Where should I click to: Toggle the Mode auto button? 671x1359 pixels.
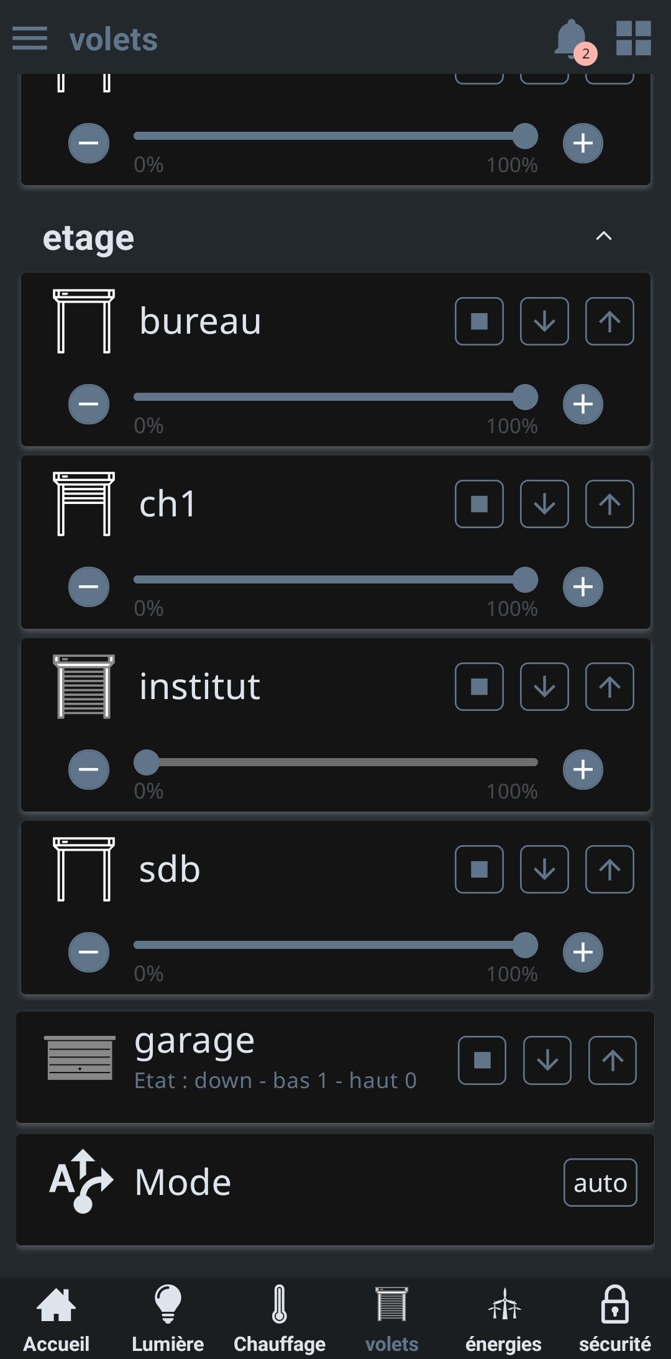[600, 1183]
